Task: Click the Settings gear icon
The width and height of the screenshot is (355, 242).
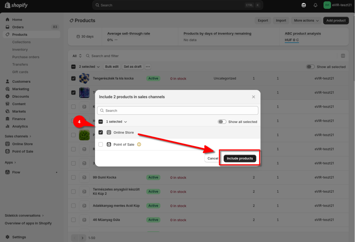Action: tap(7, 237)
